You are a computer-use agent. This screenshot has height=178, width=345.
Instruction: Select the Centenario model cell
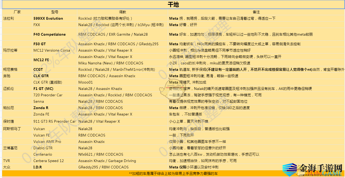[x=55, y=154]
